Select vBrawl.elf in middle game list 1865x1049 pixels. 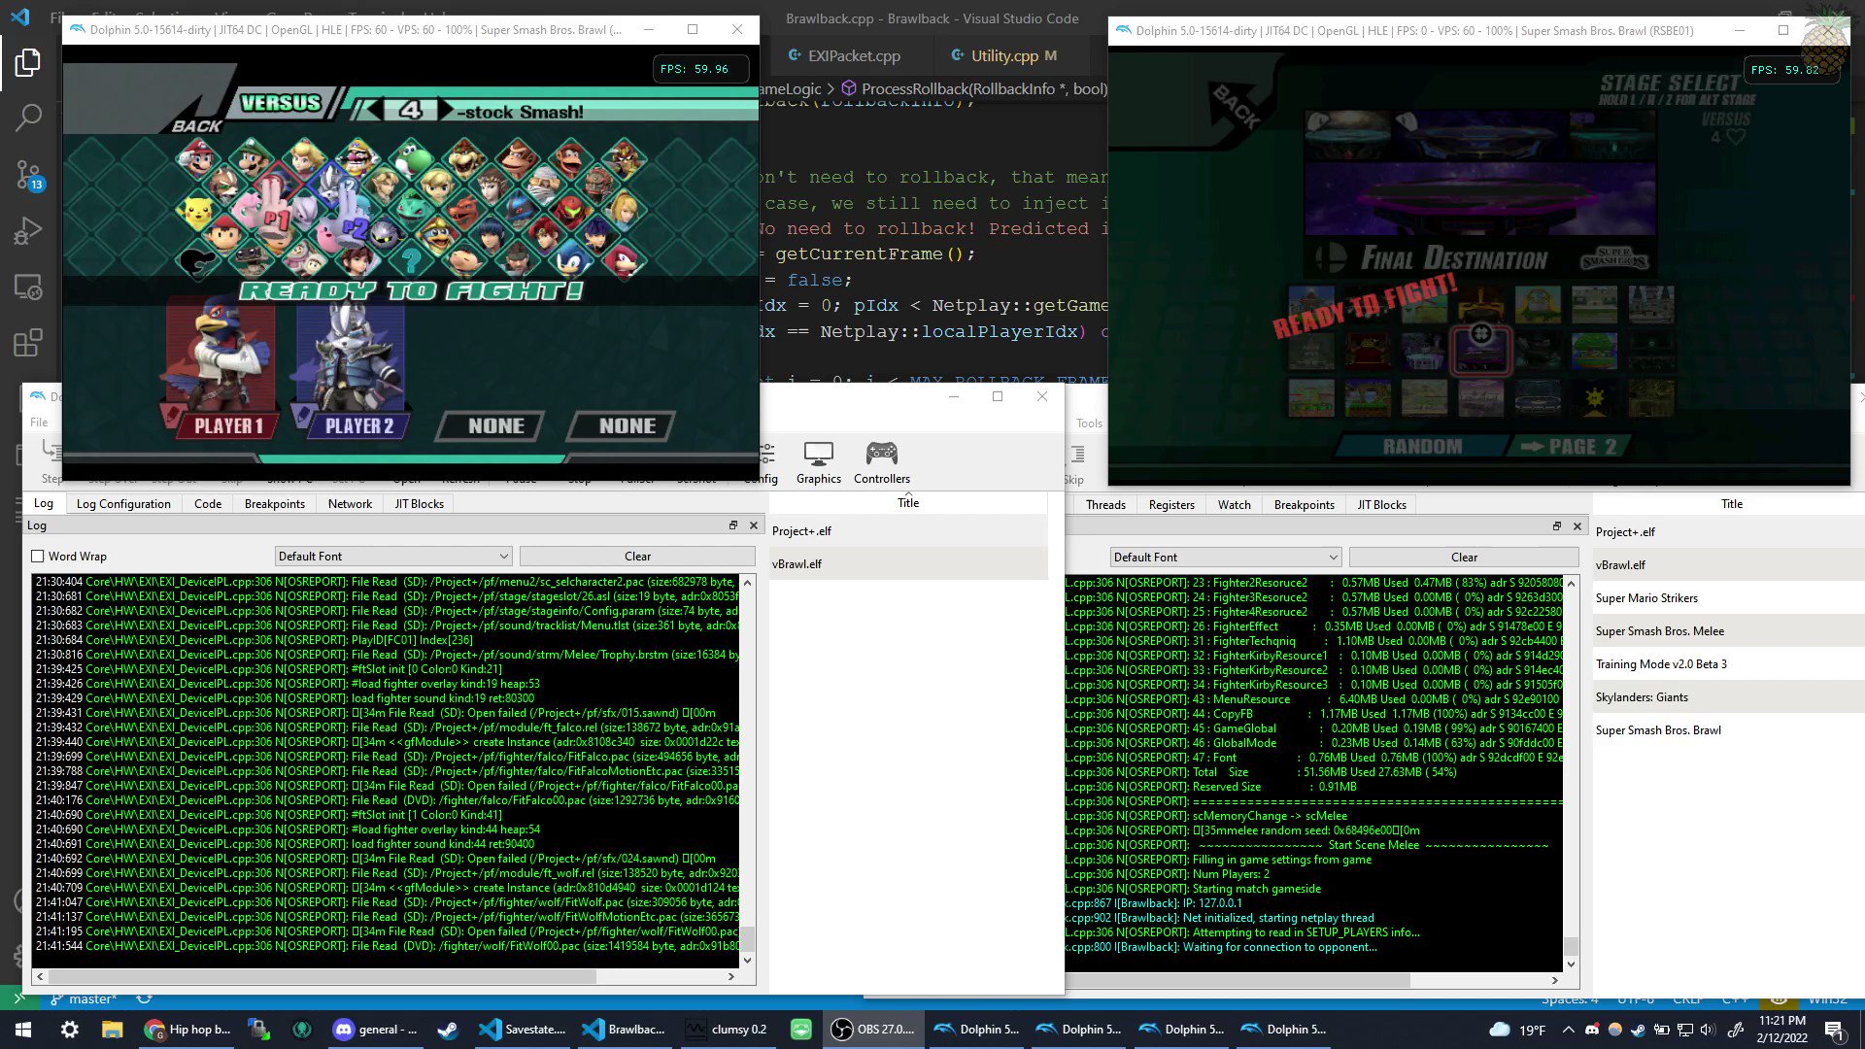908,564
